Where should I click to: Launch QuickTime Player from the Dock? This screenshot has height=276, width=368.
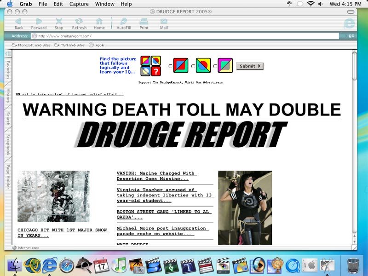click(x=293, y=266)
